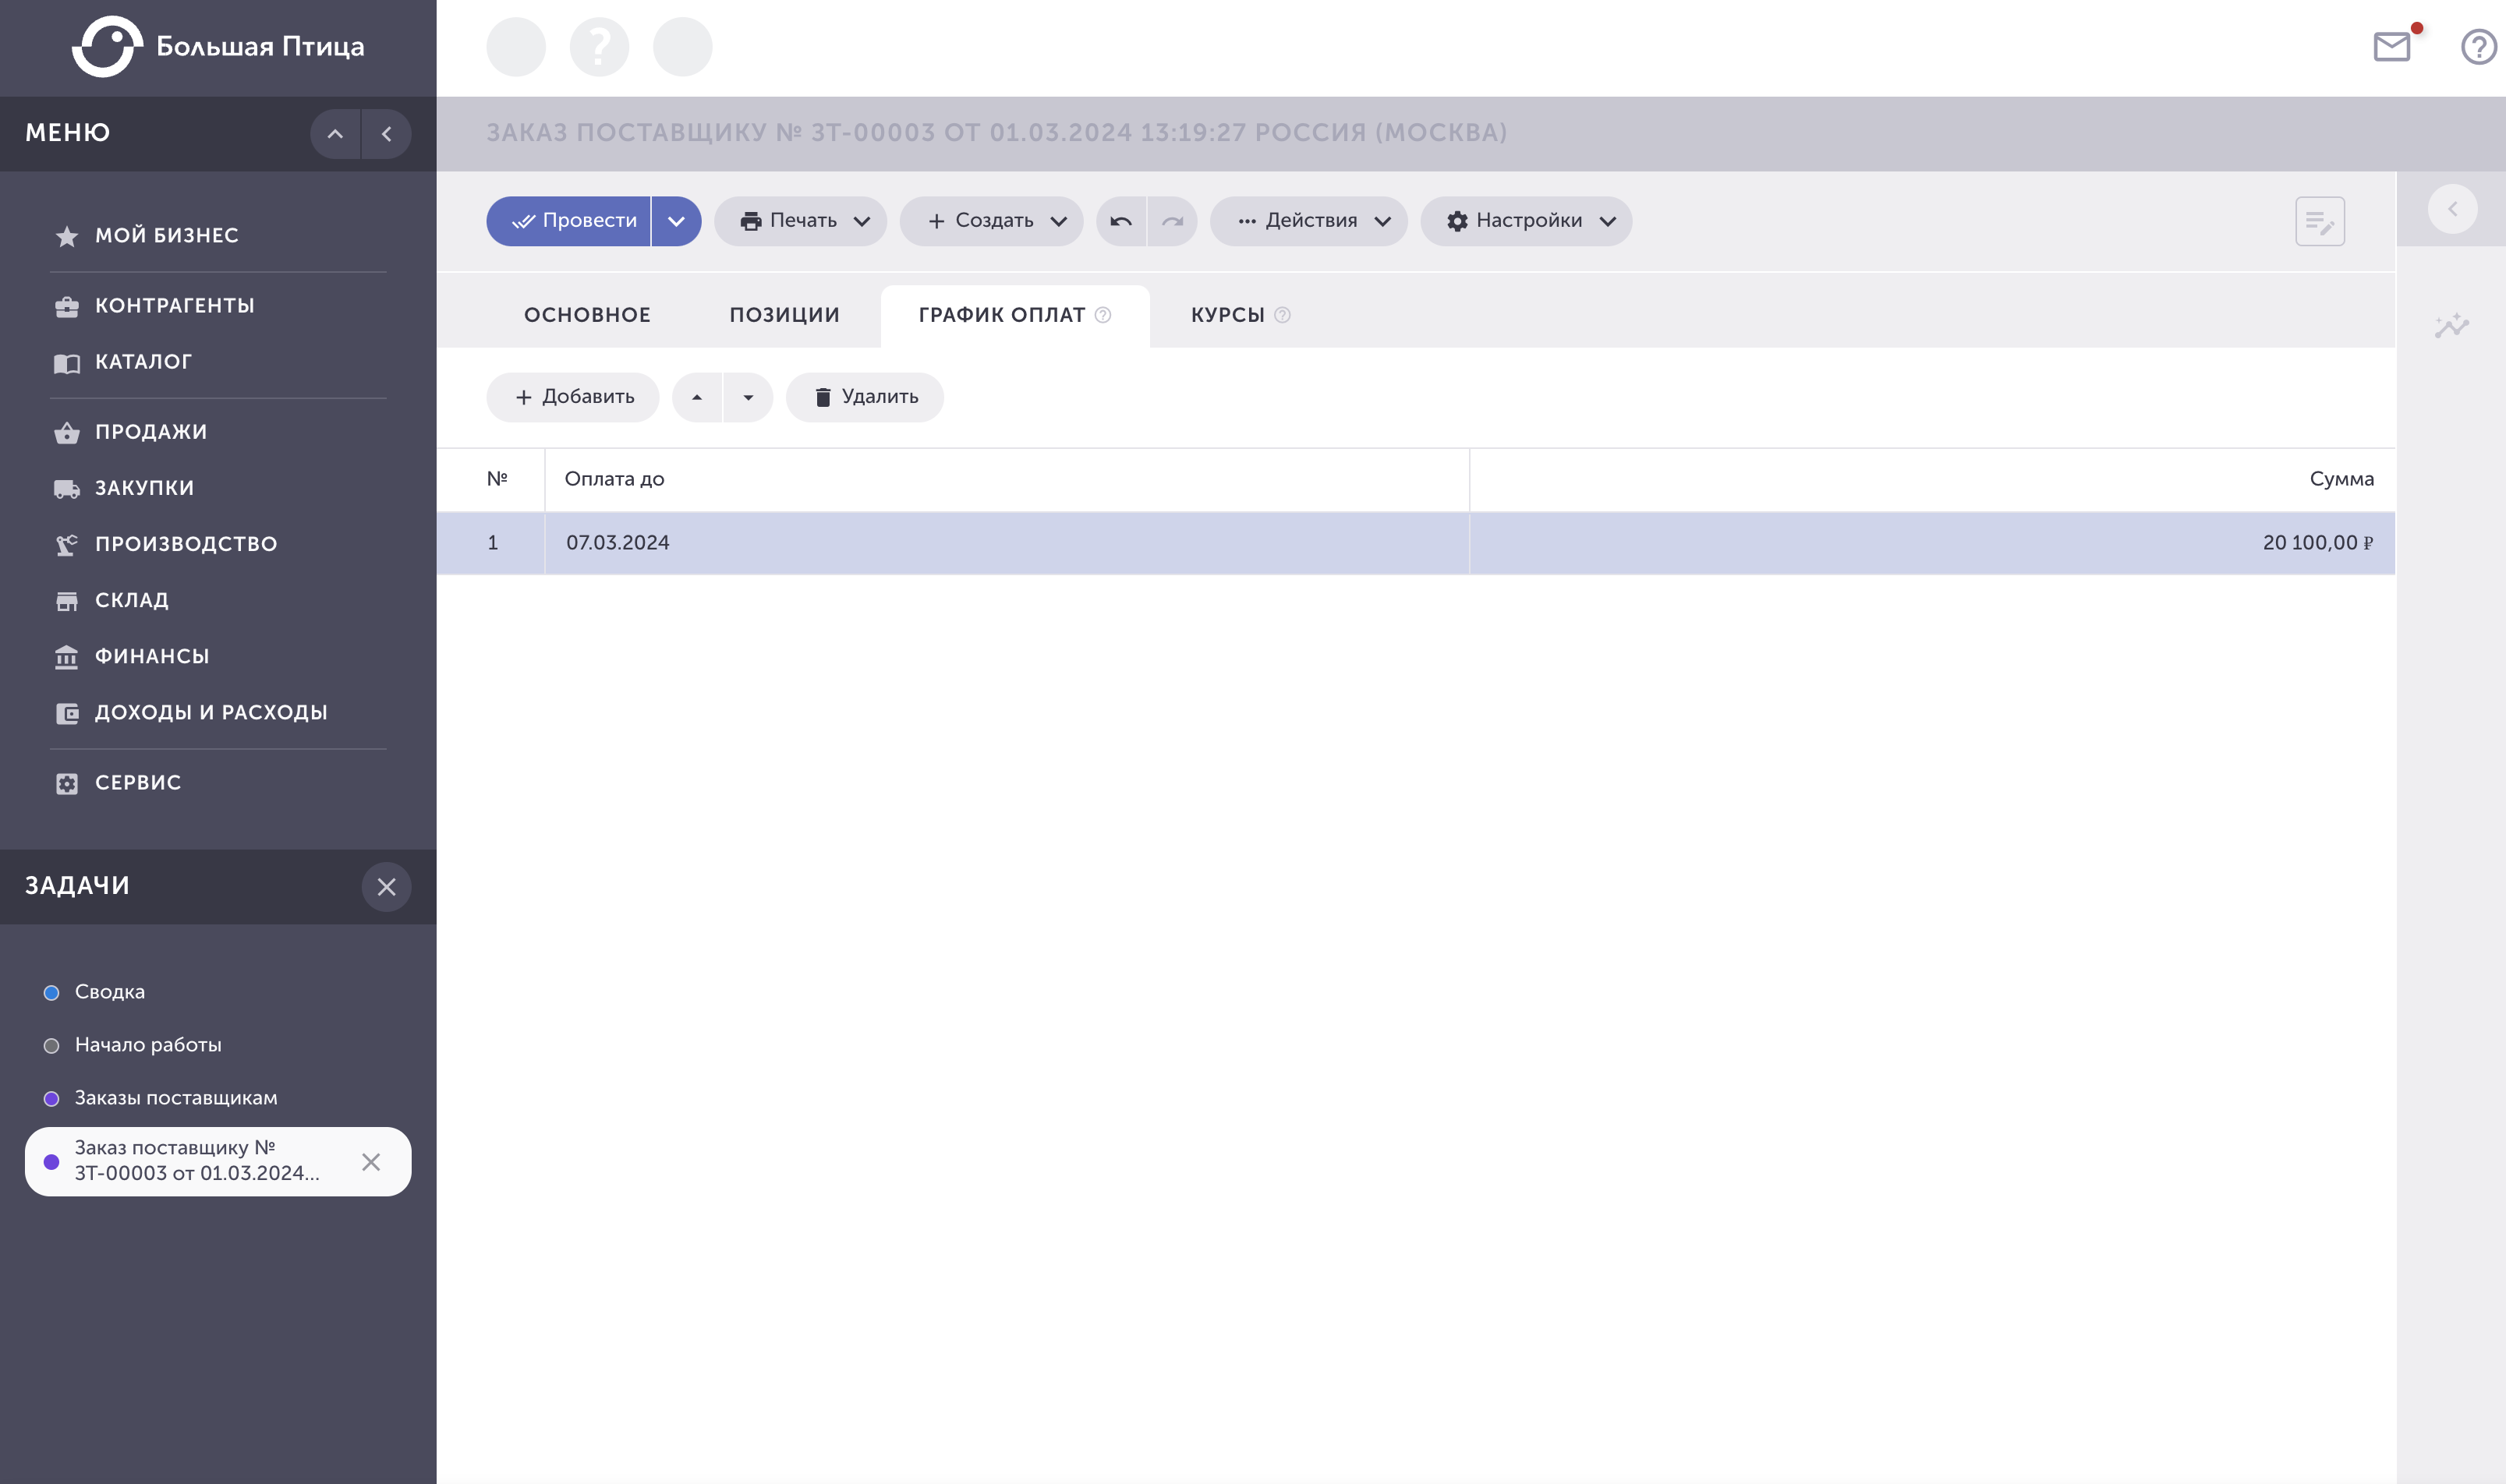Click the briefcase icon for КОНТРАГЕНТЫ
The image size is (2506, 1484).
coord(67,307)
